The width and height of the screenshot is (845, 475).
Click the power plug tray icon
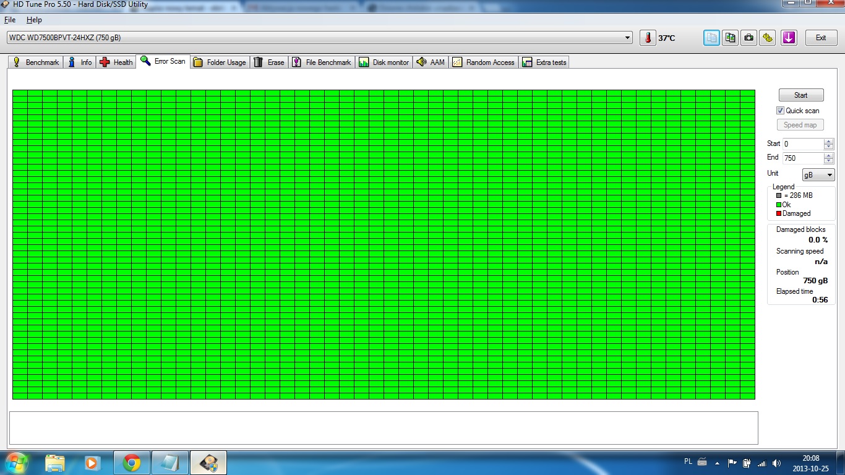(x=747, y=463)
